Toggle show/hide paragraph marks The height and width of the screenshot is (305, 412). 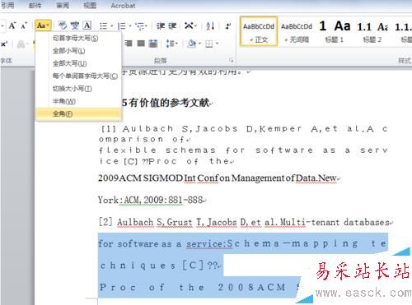227,26
